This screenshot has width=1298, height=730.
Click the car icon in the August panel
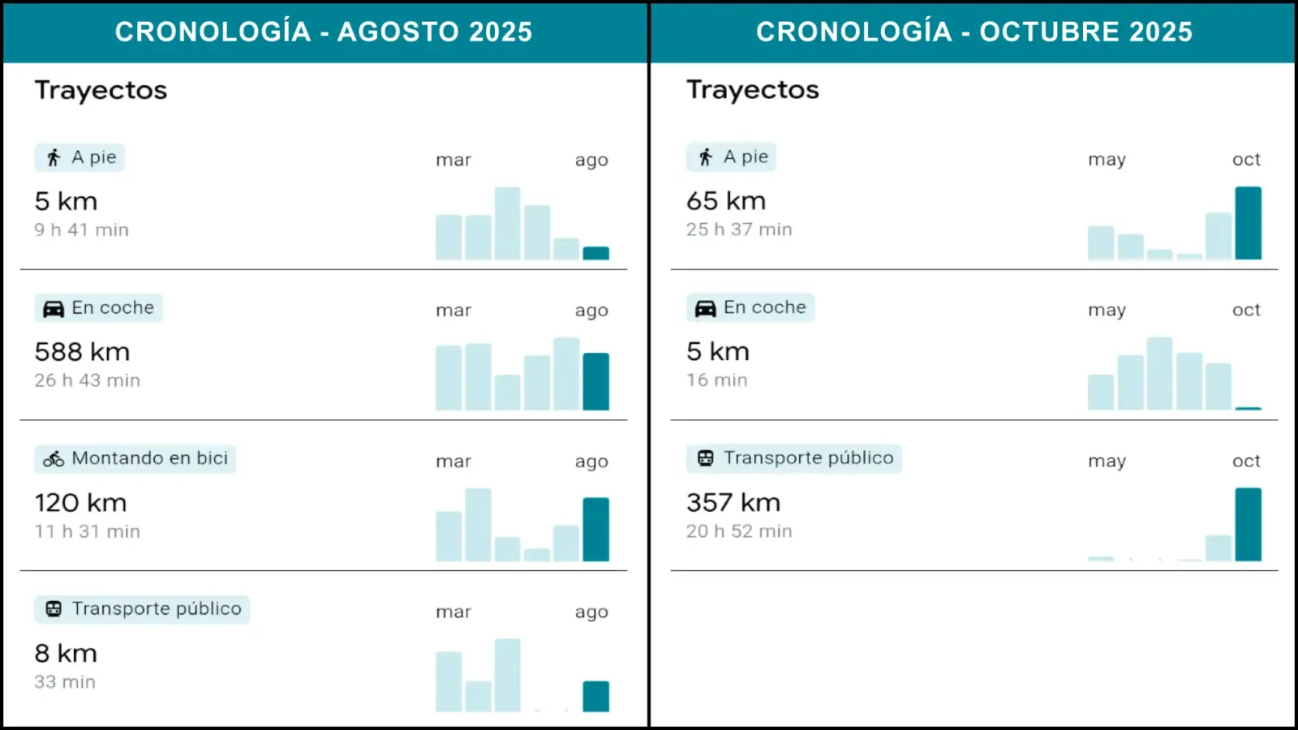click(54, 309)
